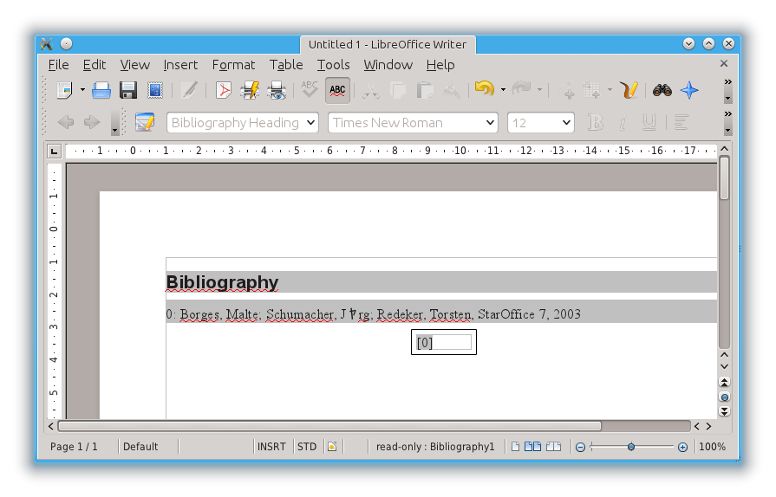Open the Navigator star icon
Screen dimensions: 776x497
689,90
